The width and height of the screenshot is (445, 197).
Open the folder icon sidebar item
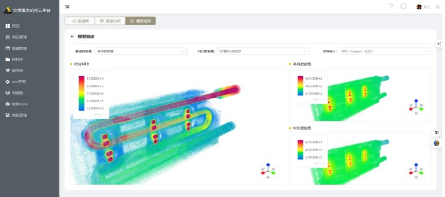click(x=8, y=60)
